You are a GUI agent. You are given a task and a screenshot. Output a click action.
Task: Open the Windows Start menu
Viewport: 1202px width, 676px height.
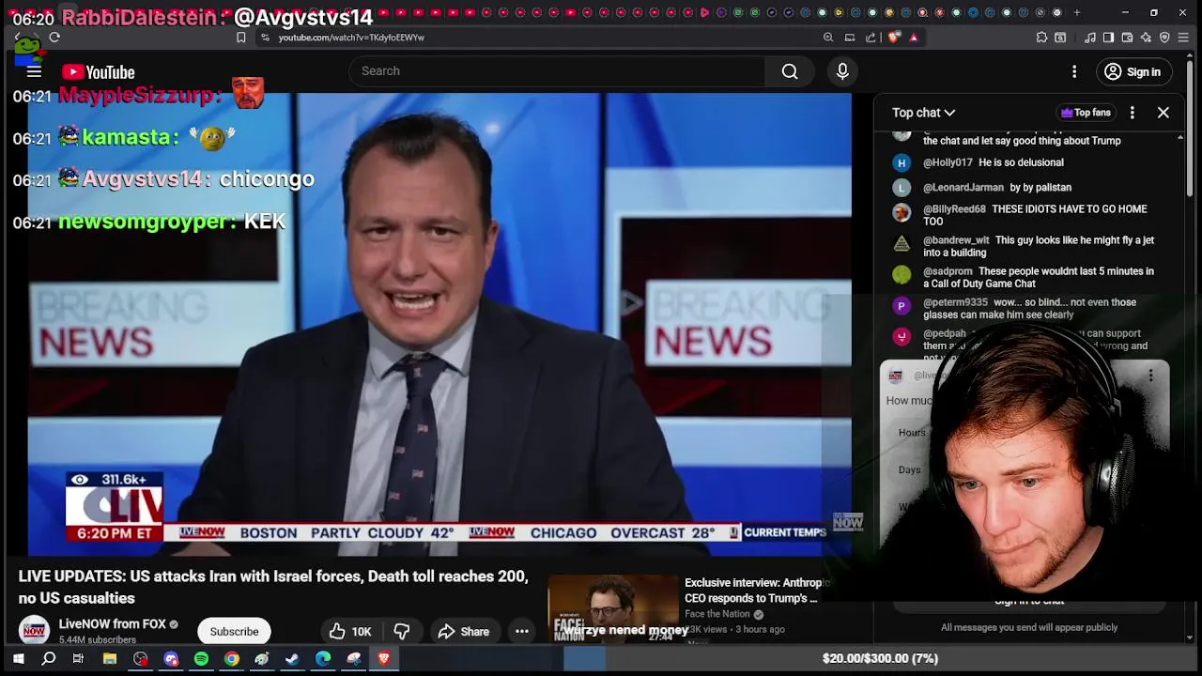(x=18, y=659)
